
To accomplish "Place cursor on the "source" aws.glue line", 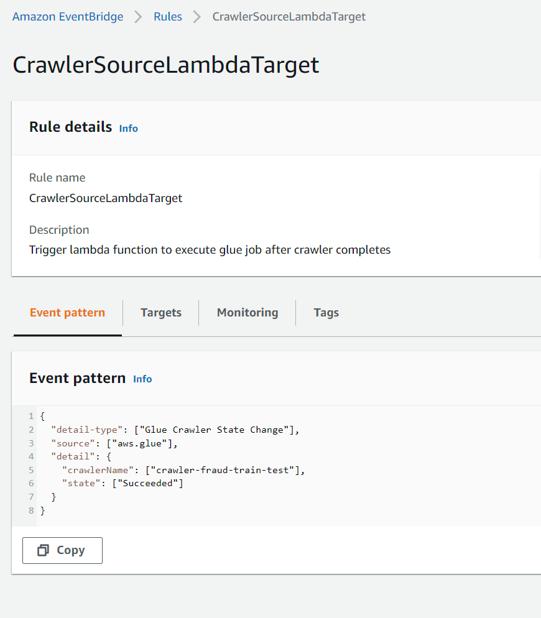I will tap(115, 443).
